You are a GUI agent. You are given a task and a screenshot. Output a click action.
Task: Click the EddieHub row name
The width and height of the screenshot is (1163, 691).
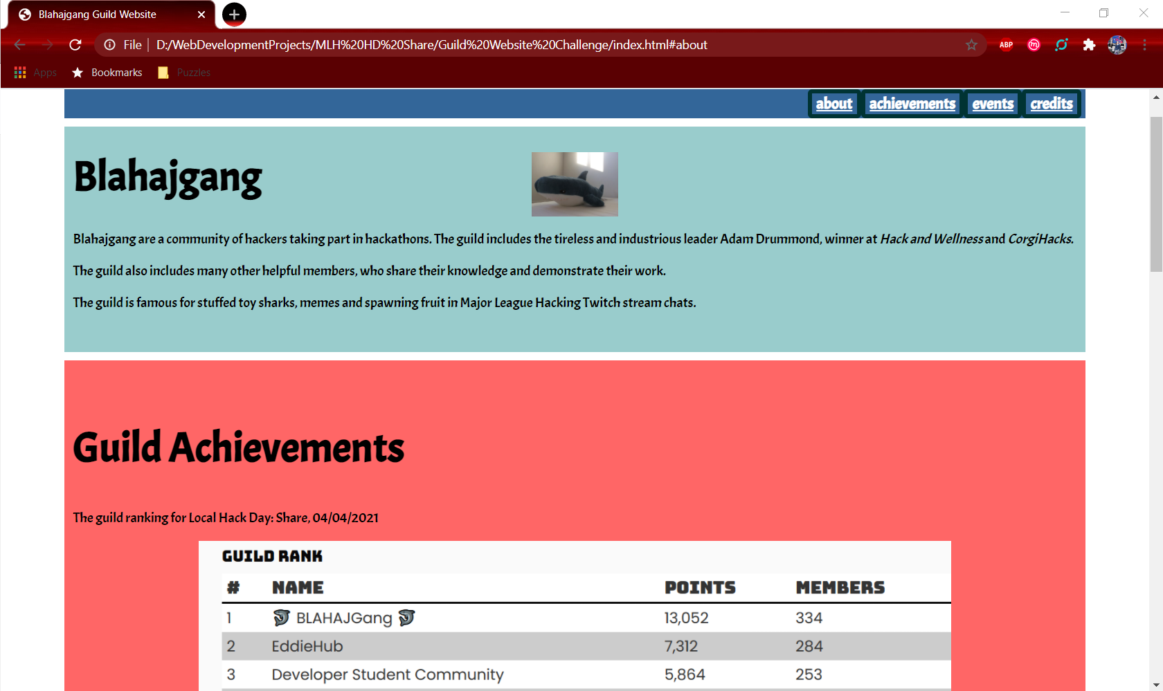click(x=307, y=646)
